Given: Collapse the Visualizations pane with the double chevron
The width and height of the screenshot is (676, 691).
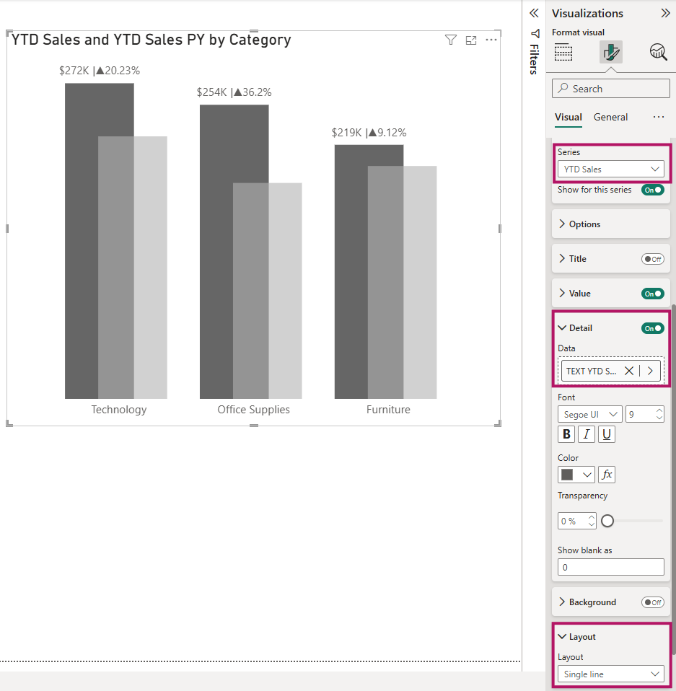Looking at the screenshot, I should click(665, 13).
